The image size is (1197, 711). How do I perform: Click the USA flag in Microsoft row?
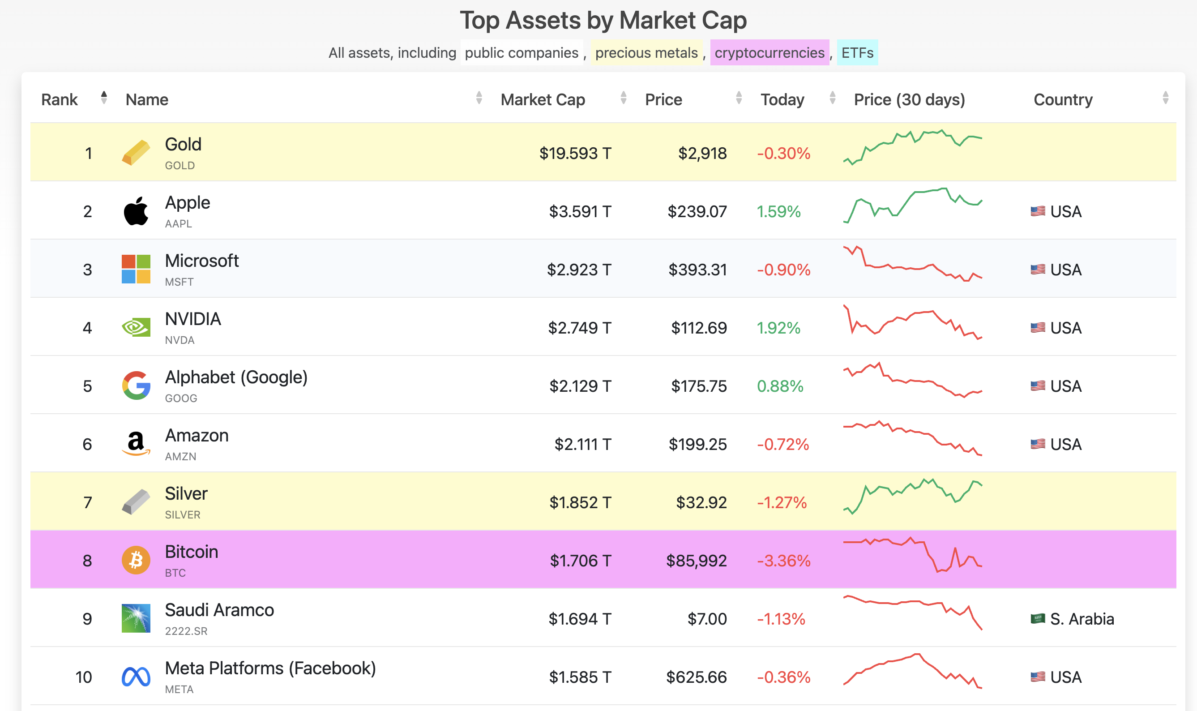(x=1038, y=270)
